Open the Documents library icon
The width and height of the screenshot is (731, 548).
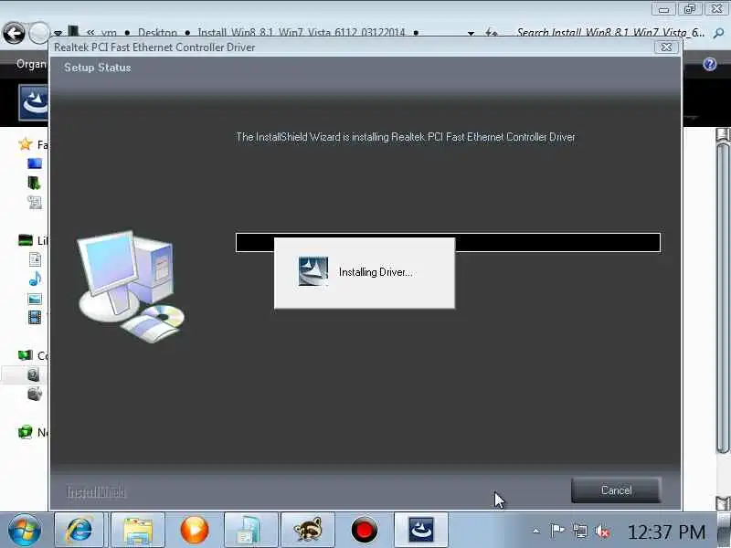coord(35,259)
